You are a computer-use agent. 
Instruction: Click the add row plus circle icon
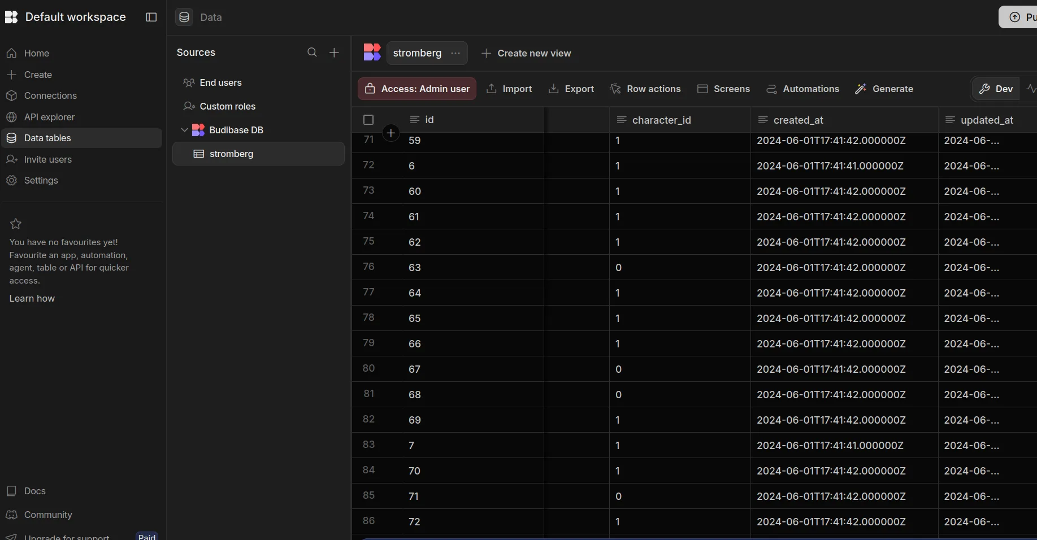click(x=391, y=133)
